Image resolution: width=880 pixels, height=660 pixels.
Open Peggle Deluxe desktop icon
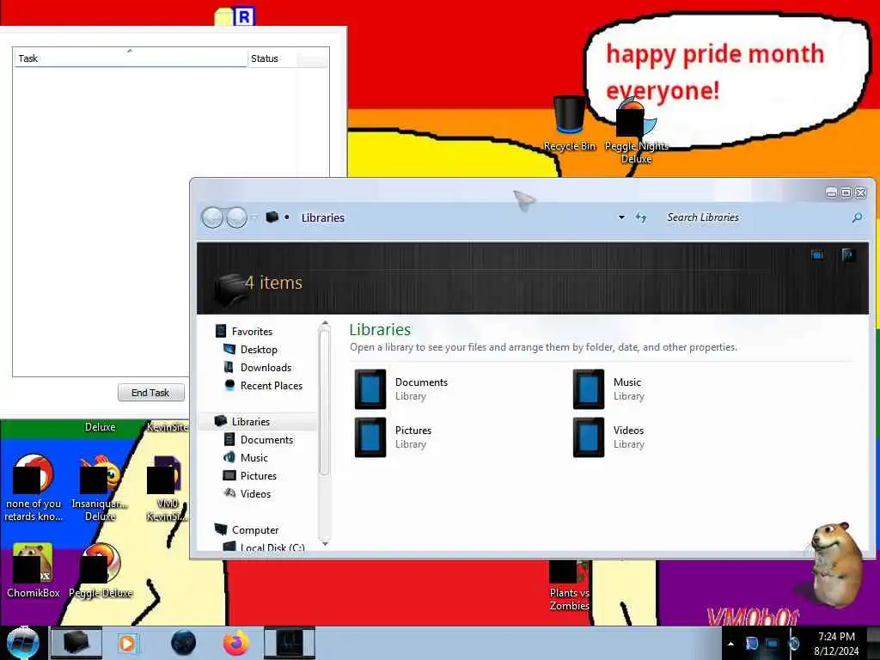tap(101, 571)
